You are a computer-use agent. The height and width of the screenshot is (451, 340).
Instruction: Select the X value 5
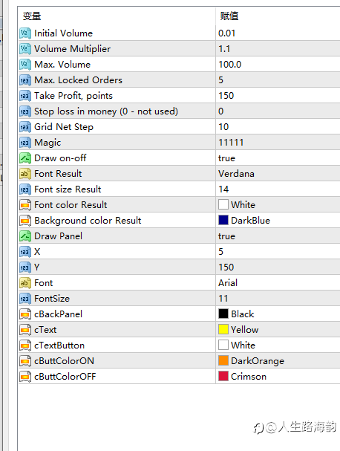pos(220,252)
